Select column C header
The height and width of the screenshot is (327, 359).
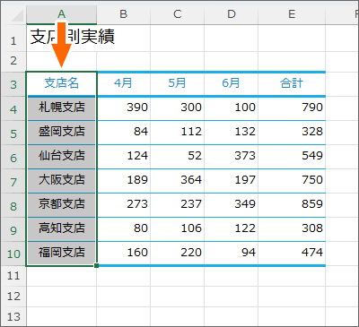(178, 14)
